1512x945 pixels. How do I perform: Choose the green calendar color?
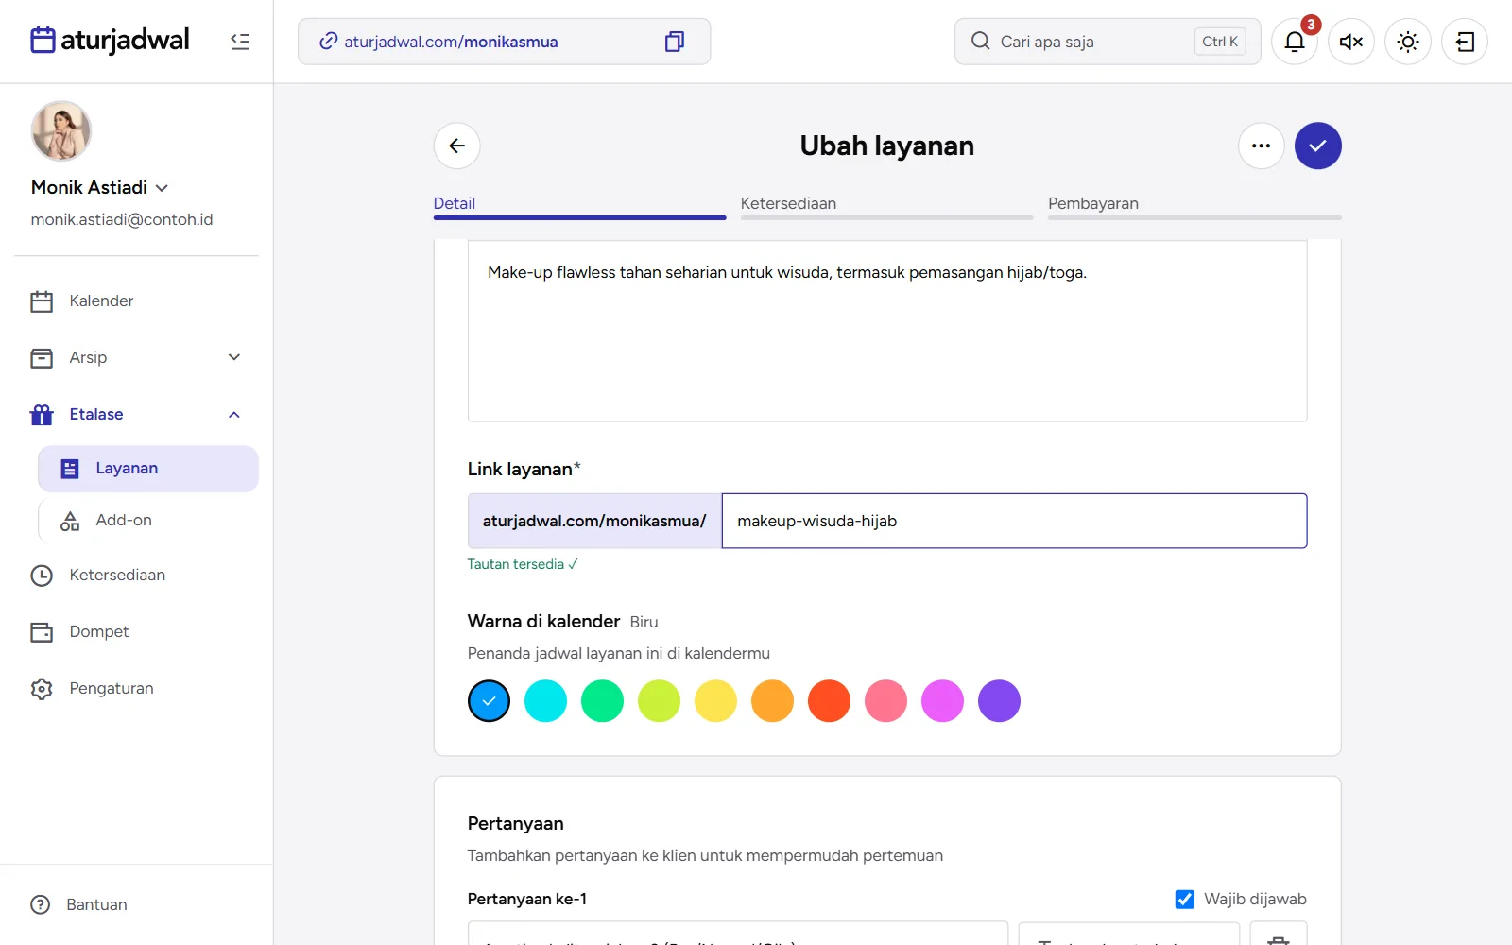(x=602, y=701)
